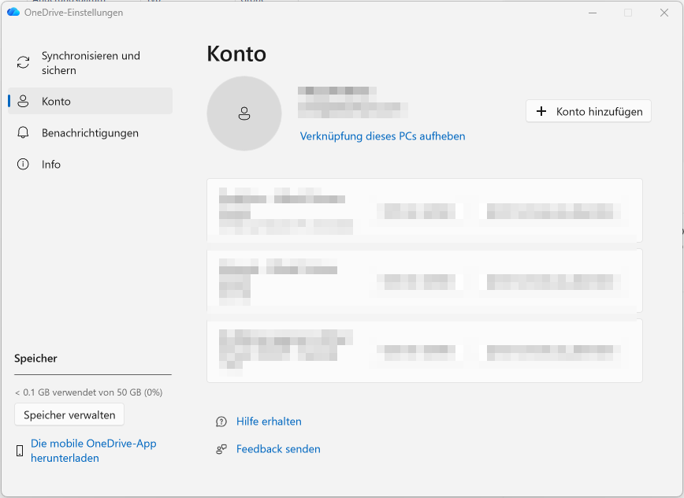Viewport: 684px width, 498px height.
Task: Follow the mobile OneDrive-App download link
Action: (93, 451)
